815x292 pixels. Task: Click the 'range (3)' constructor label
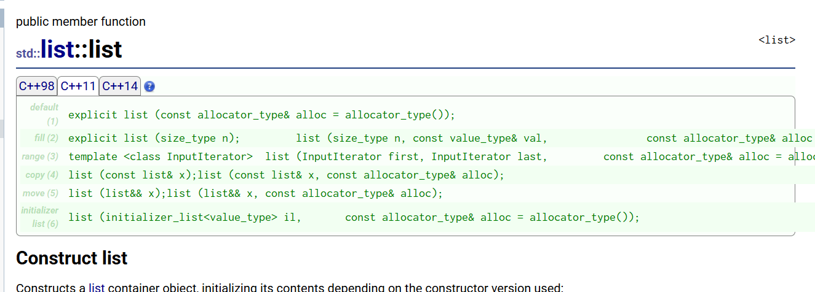tap(40, 156)
